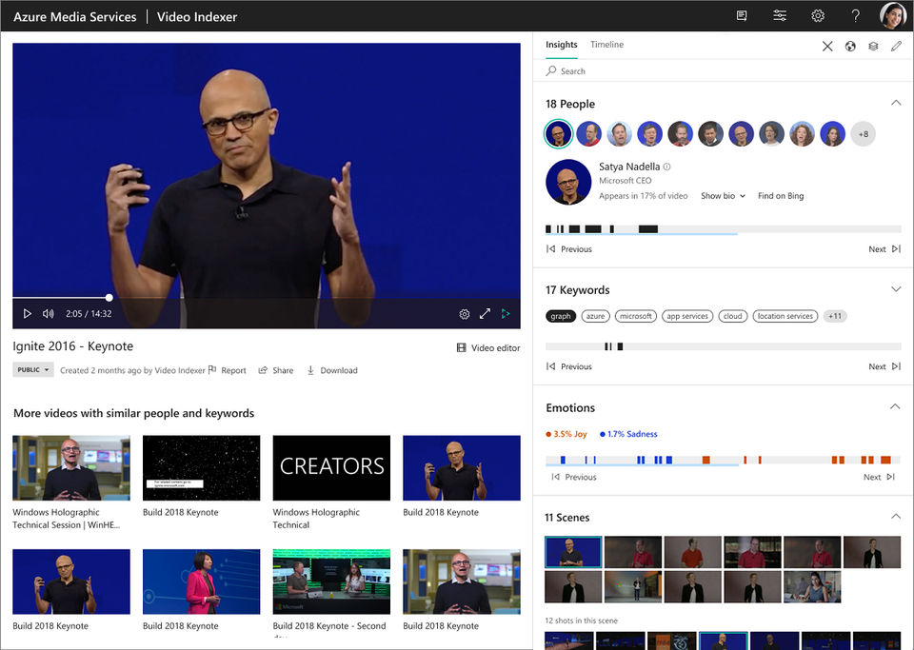
Task: Select the location services keyword tag
Action: (785, 316)
